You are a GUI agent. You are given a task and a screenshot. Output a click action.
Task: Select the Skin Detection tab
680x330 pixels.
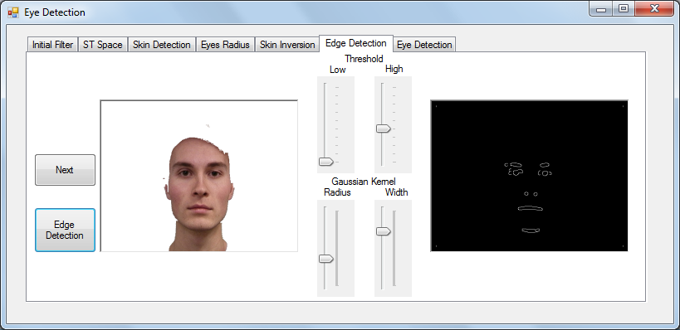point(161,45)
